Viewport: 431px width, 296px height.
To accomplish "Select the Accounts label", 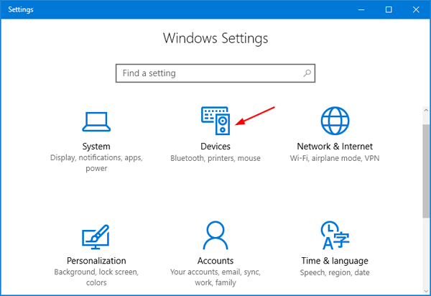I will 215,261.
